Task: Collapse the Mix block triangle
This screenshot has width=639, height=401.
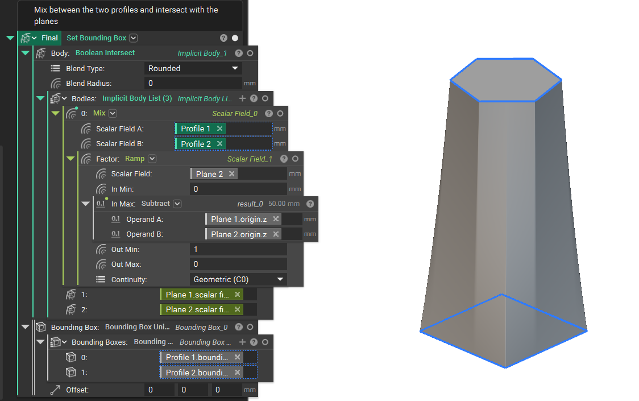Action: tap(55, 113)
